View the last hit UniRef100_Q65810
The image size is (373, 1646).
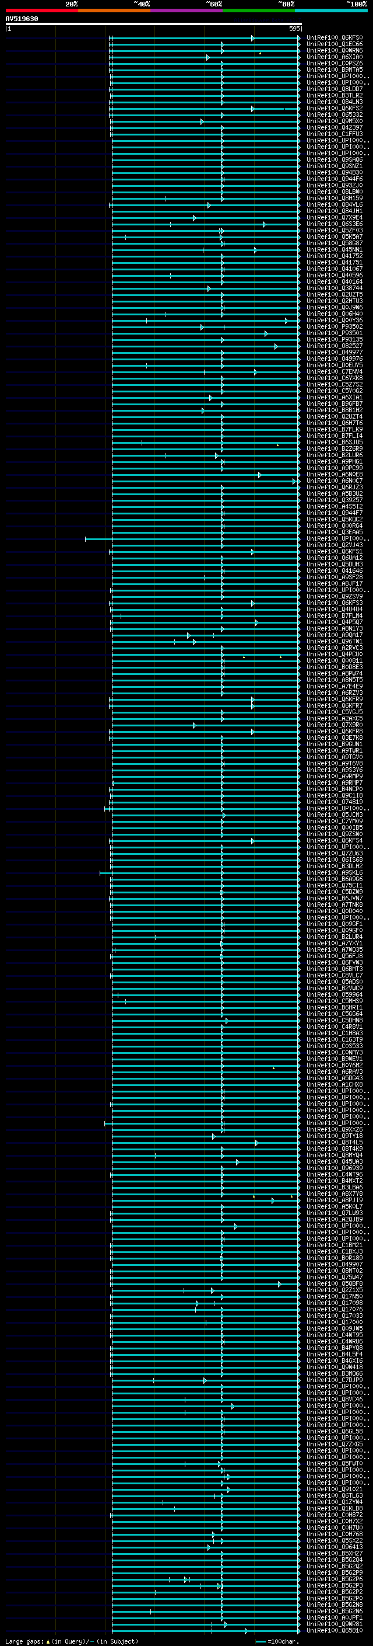[335, 1630]
